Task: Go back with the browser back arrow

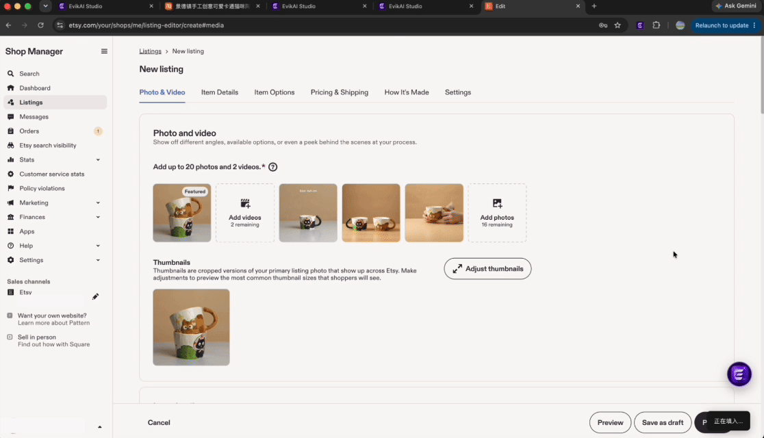Action: click(9, 25)
